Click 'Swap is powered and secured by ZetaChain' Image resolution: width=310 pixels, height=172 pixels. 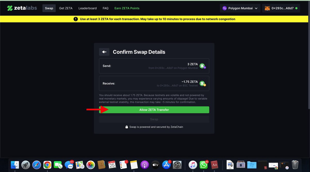click(156, 127)
